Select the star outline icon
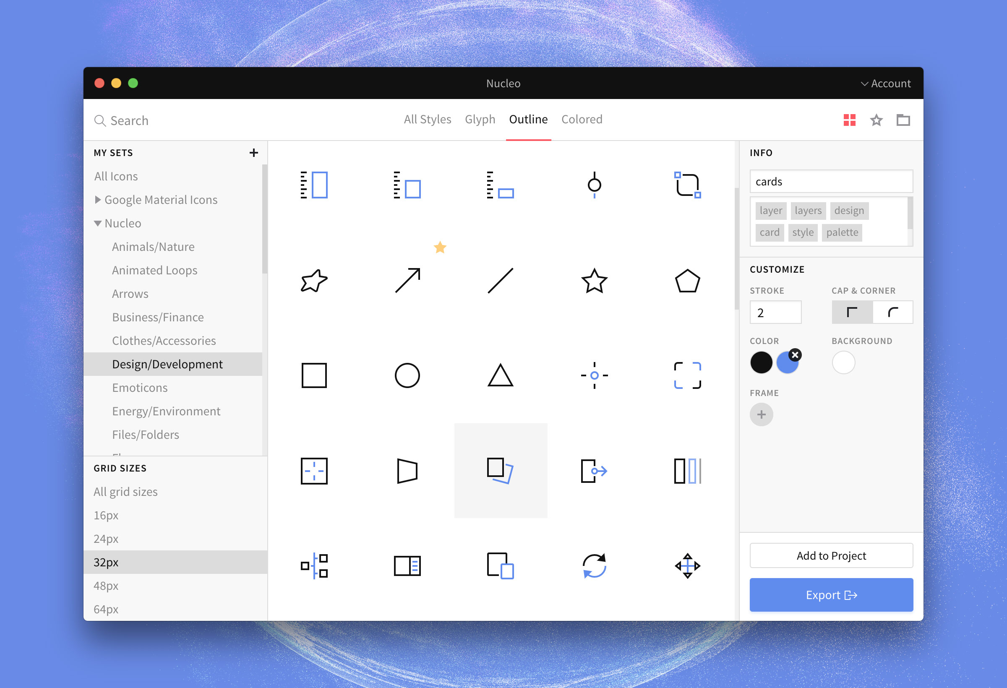Viewport: 1007px width, 688px height. [x=594, y=281]
